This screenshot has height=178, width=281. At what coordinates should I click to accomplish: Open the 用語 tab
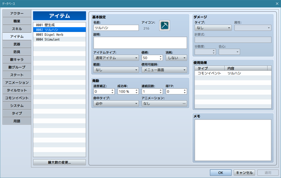17,121
